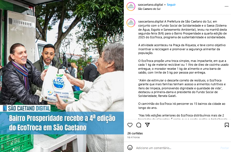Share post with the paper plane icon
The height and width of the screenshot is (152, 231).
(x=147, y=125)
